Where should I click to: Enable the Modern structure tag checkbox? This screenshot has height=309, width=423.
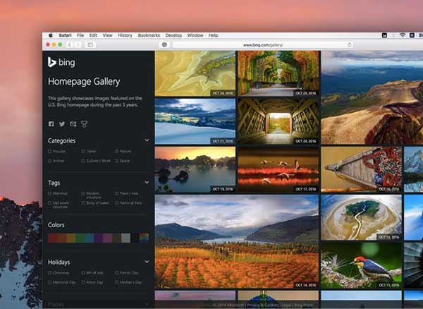coord(83,193)
